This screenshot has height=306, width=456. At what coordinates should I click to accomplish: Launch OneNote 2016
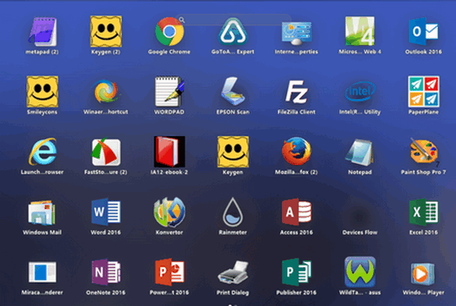tap(106, 273)
